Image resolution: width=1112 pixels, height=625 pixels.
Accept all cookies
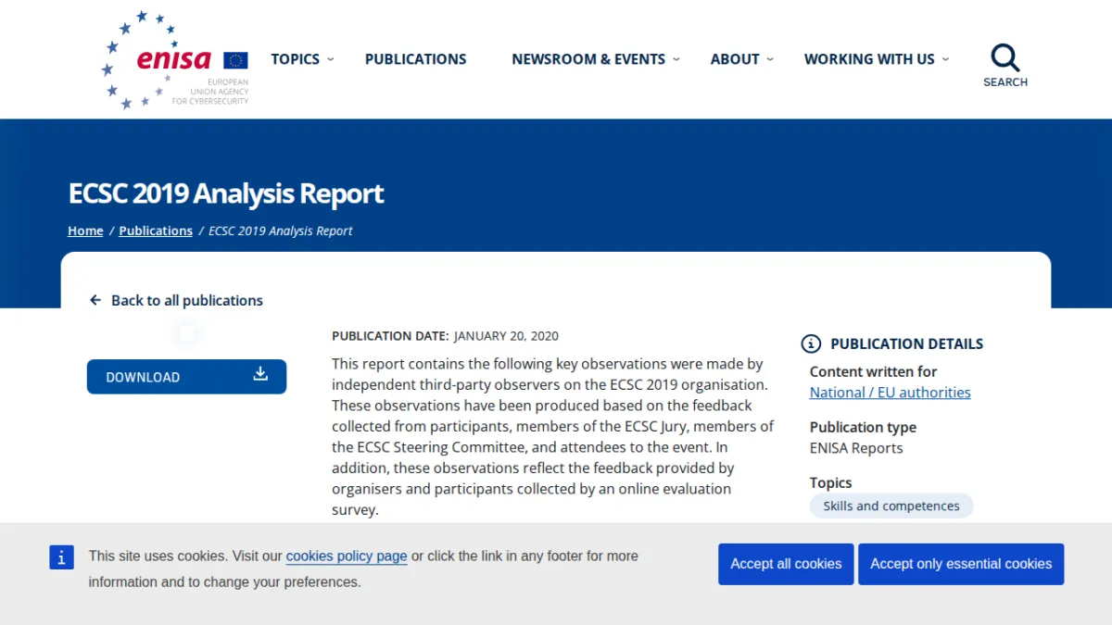786,564
